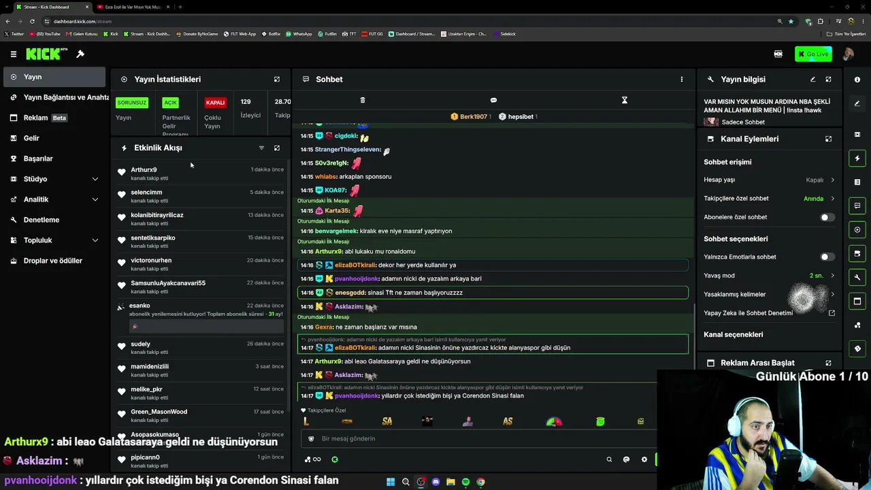Image resolution: width=871 pixels, height=490 pixels.
Task: Click chat username enesgodd
Action: (350, 293)
